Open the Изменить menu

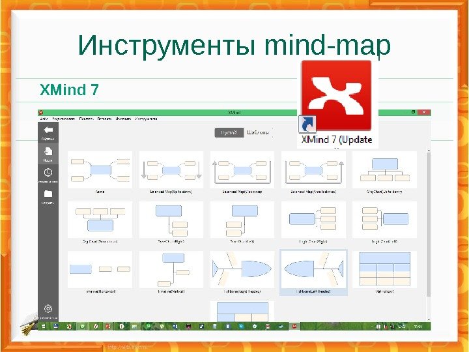click(x=123, y=119)
